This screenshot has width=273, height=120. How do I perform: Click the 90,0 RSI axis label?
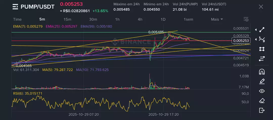coord(245,94)
